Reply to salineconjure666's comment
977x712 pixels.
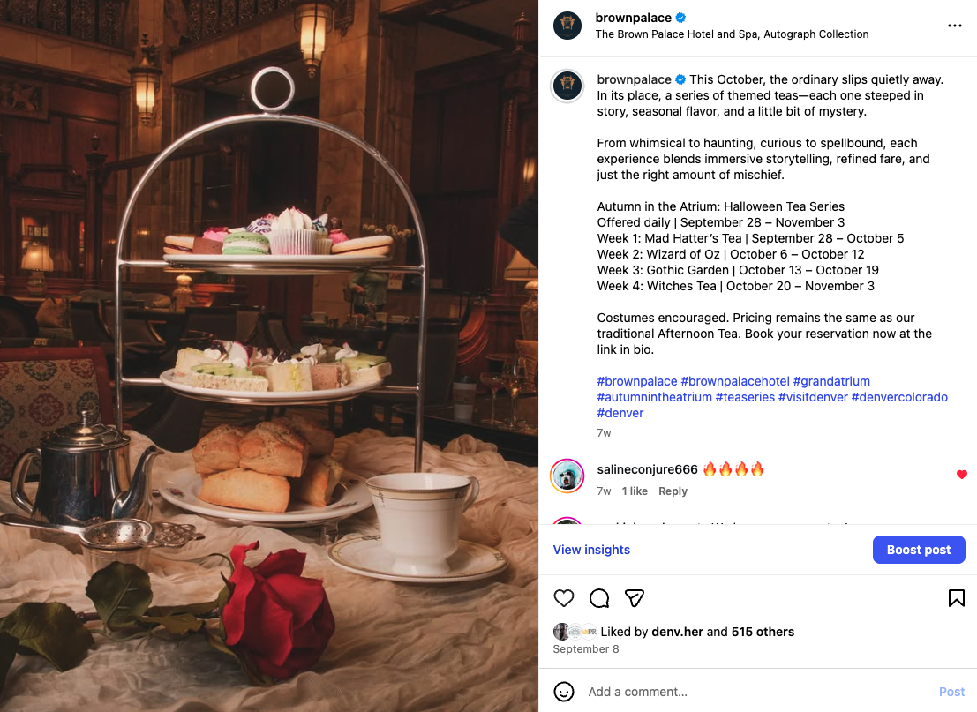(x=673, y=491)
